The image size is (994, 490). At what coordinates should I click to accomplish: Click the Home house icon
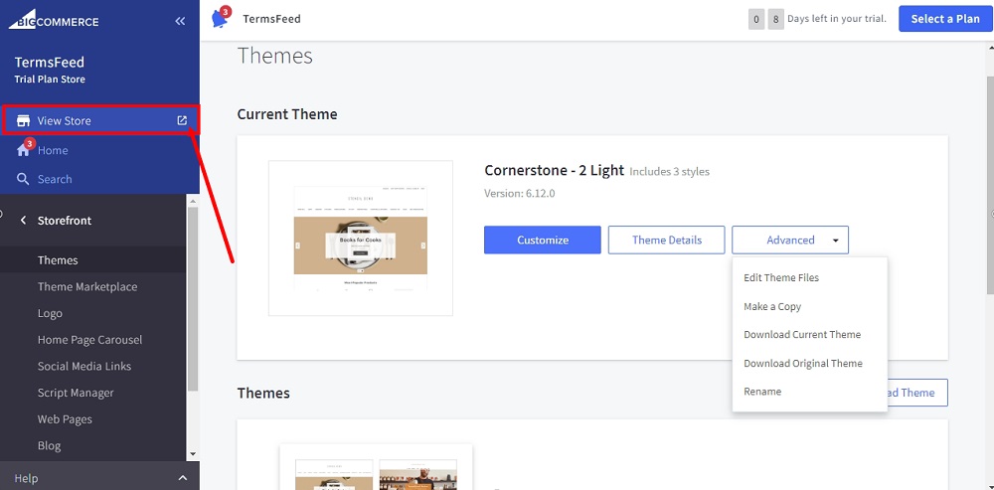coord(24,150)
